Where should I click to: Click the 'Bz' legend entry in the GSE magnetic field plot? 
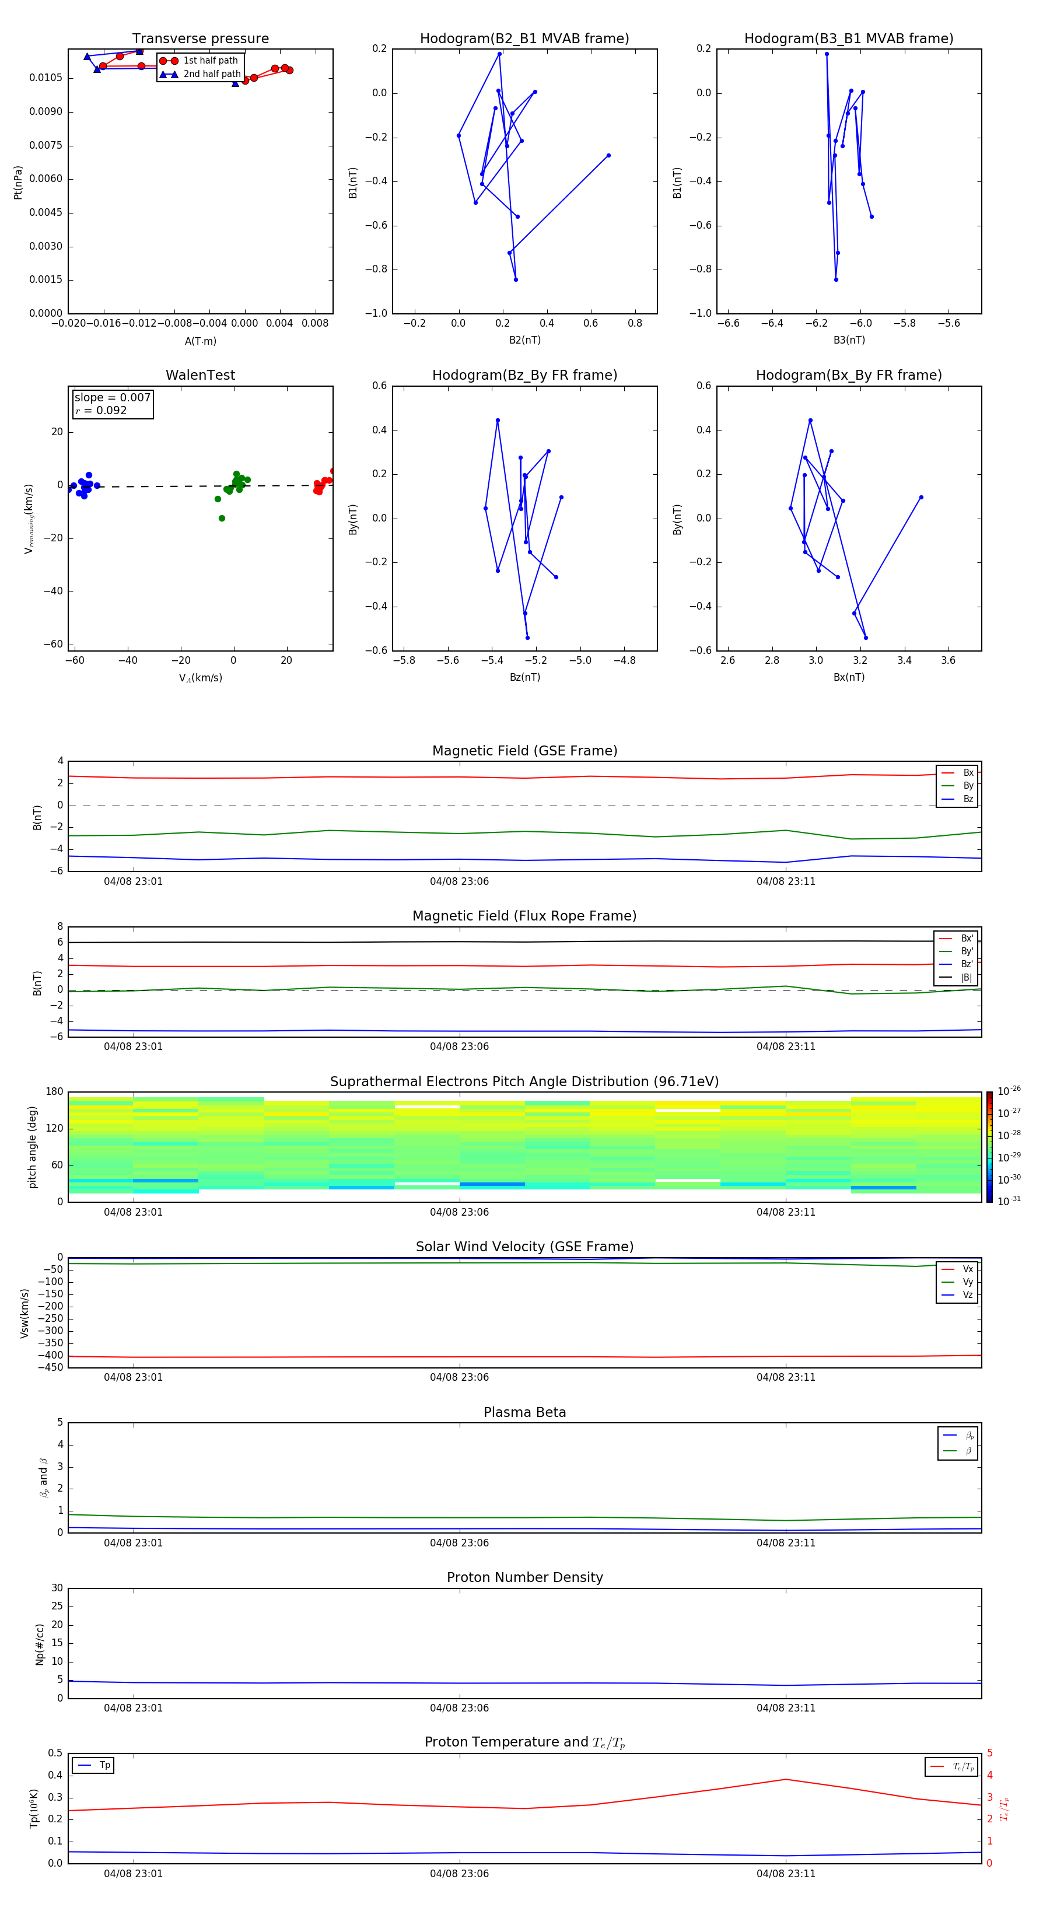click(x=957, y=799)
